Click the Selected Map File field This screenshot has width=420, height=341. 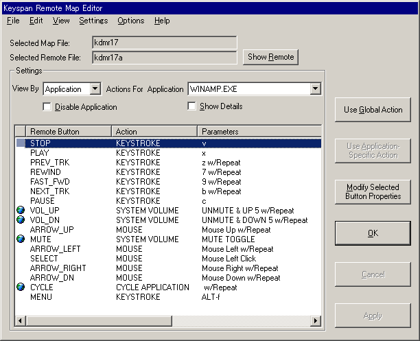[165, 43]
